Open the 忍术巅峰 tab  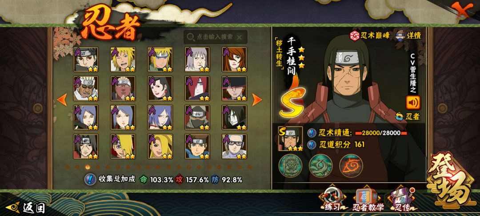(370, 36)
